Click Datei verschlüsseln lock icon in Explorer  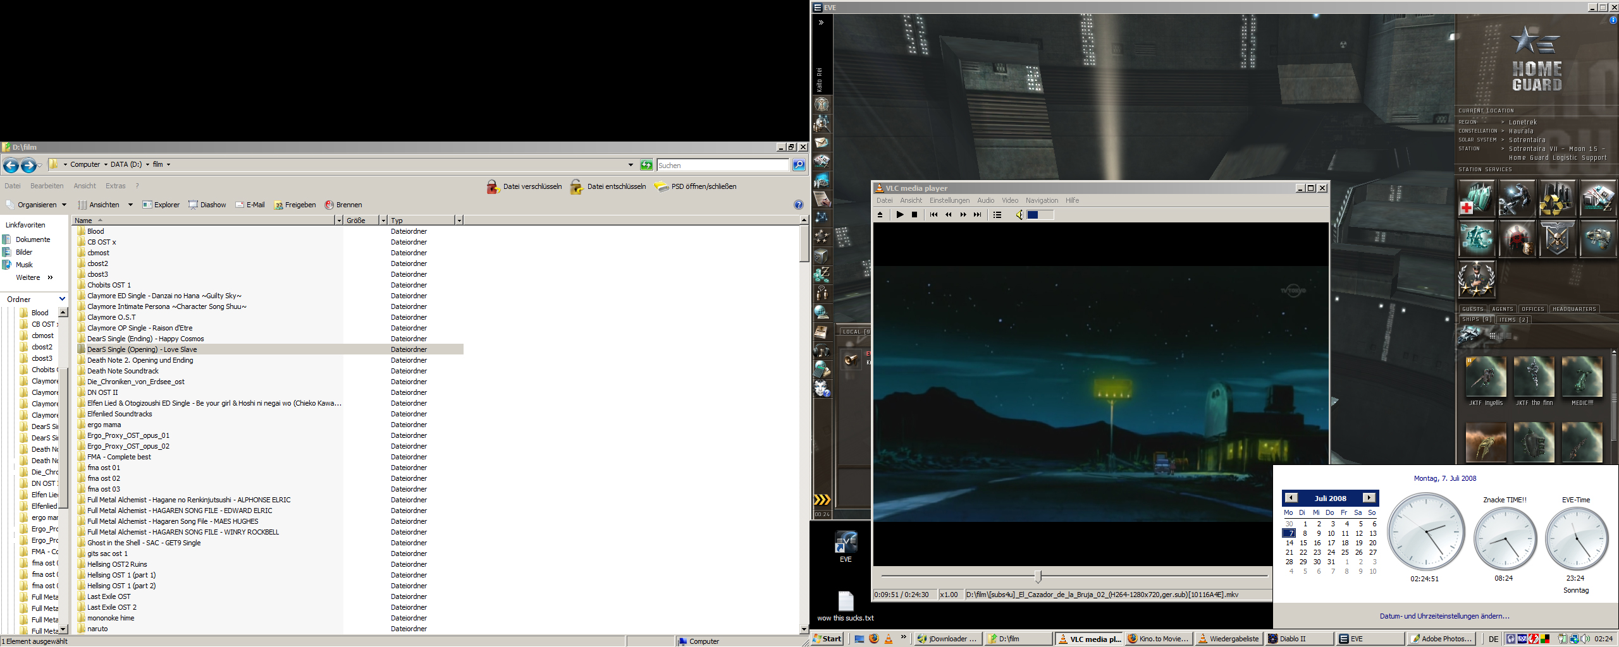493,186
